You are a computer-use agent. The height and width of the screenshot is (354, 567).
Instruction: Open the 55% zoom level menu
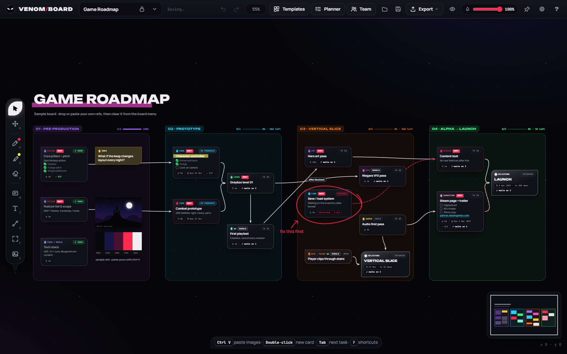pos(256,9)
